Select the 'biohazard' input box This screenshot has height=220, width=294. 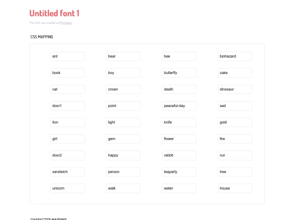point(235,56)
